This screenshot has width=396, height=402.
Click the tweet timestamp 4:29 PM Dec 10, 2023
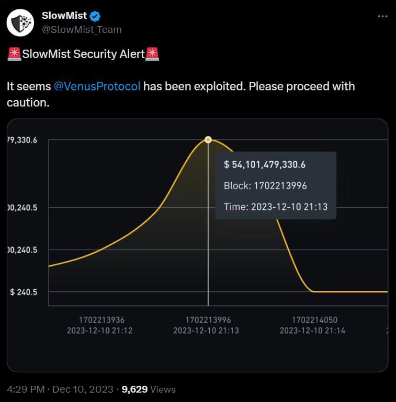click(x=60, y=389)
